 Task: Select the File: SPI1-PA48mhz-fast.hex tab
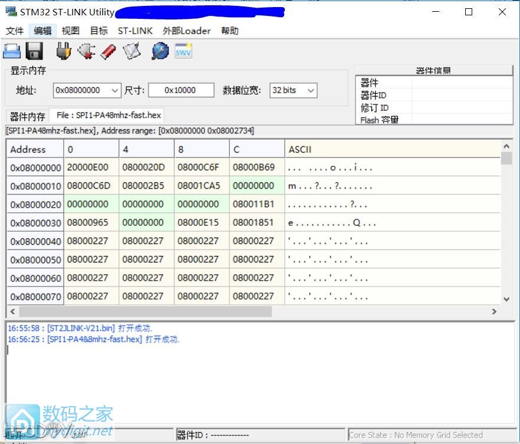tap(107, 116)
